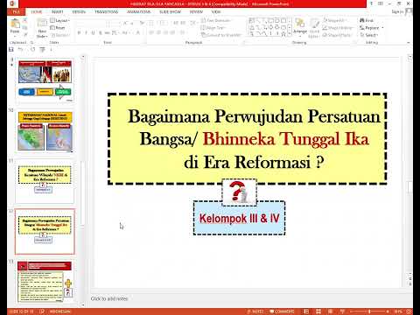Image resolution: width=420 pixels, height=315 pixels.
Task: Click the INDONESIAN language indicator
Action: (x=60, y=311)
